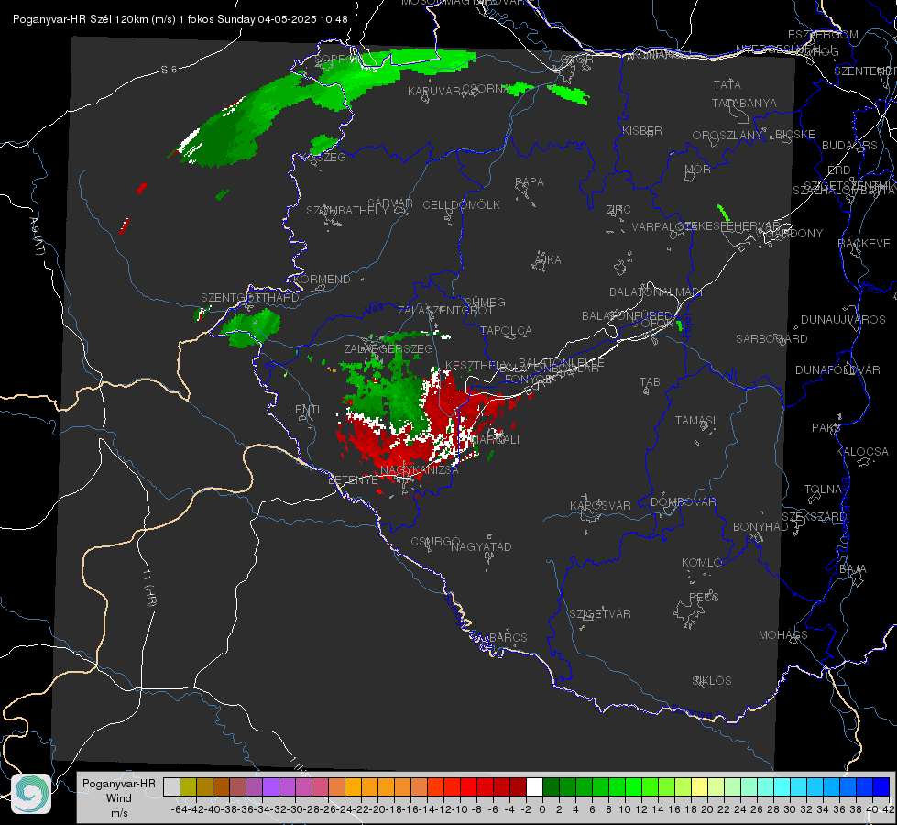Choose the cyan swatch between 28 and 30
The image size is (897, 825).
point(782,786)
